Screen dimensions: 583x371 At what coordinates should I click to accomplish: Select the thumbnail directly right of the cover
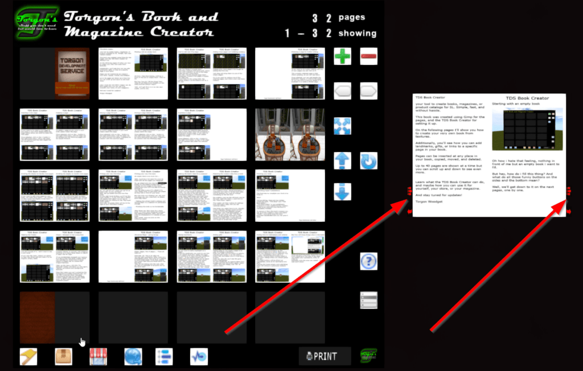click(x=133, y=73)
